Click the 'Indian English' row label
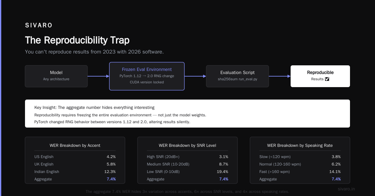This screenshot has width=375, height=196. click(47, 172)
